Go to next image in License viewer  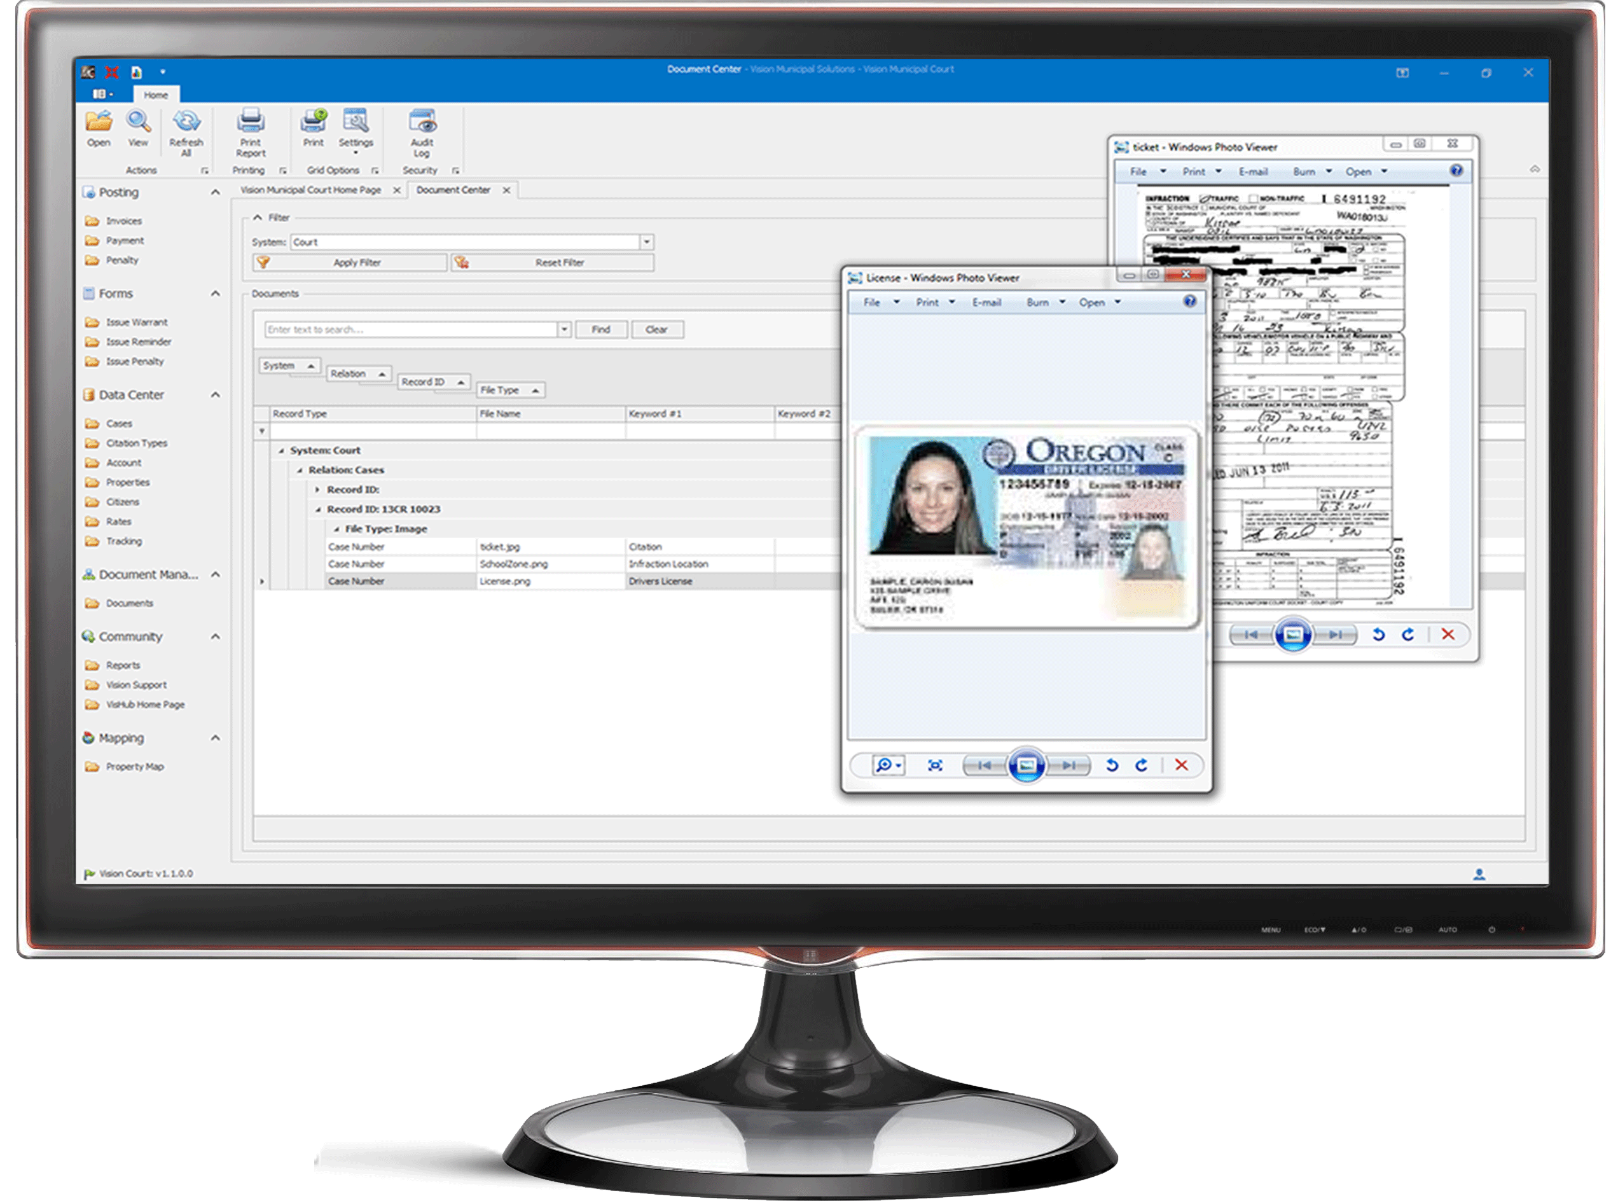[1068, 765]
